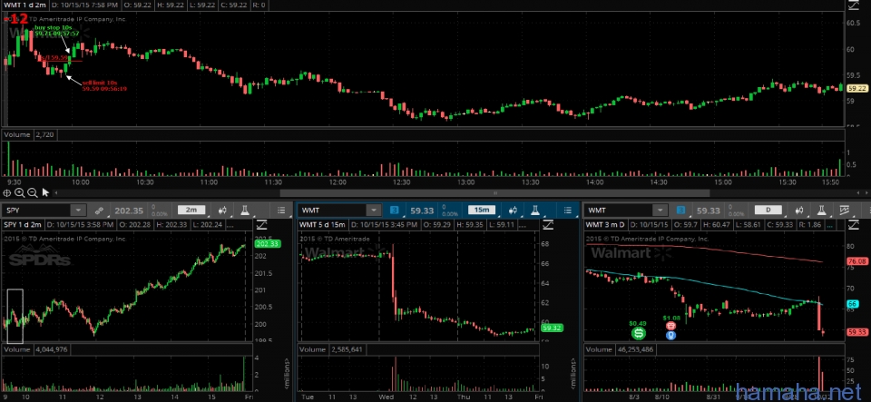Open drawing tools icon on WMT 15m chart
This screenshot has width=871, height=402.
pos(548,225)
